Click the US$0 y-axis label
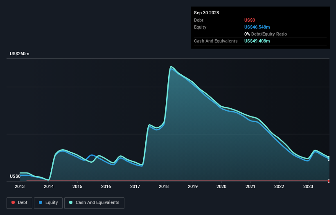 tap(15, 176)
